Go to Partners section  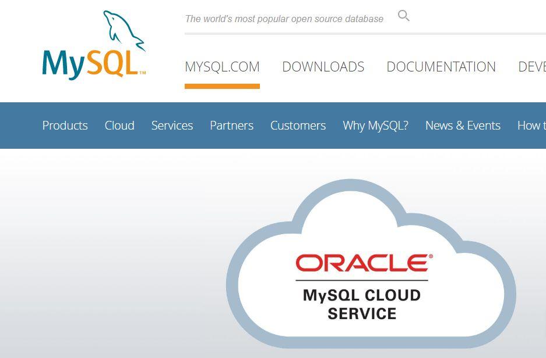pos(231,126)
